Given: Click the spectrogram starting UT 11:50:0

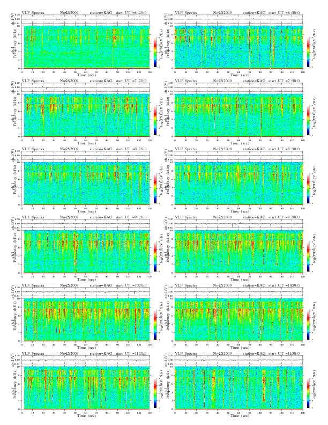Looking at the screenshot, I should [x=238, y=388].
